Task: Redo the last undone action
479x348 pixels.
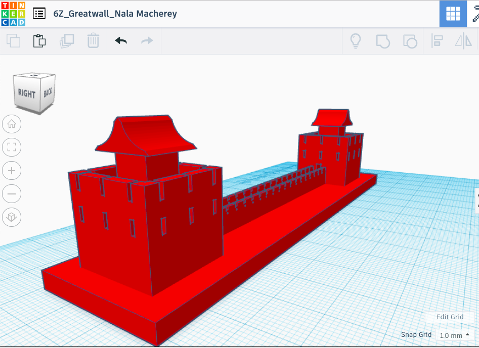Action: point(147,41)
